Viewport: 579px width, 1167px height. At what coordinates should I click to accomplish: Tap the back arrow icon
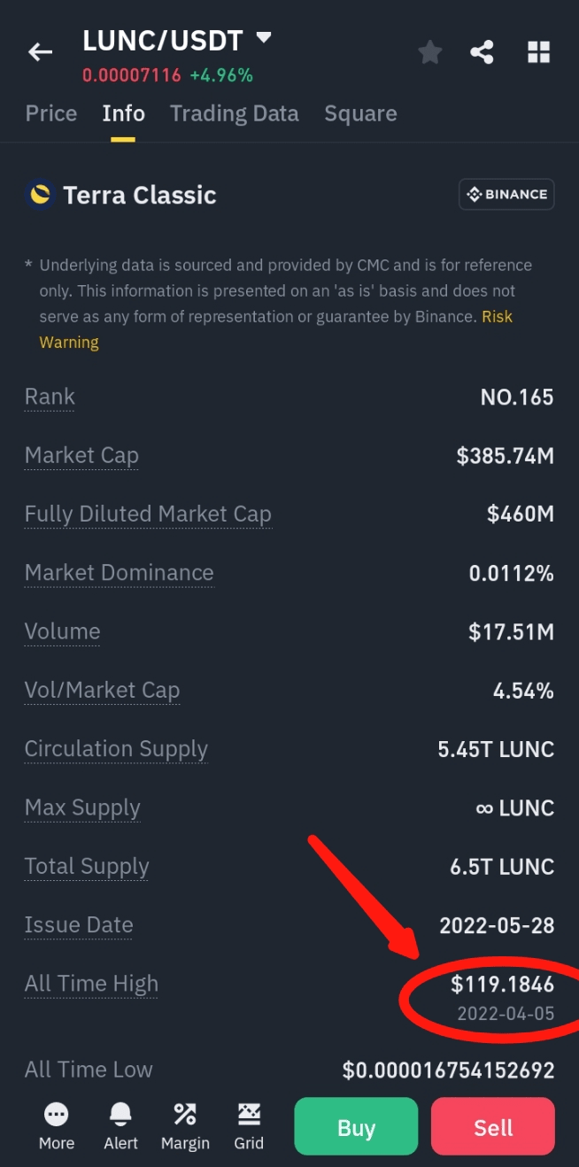(40, 52)
